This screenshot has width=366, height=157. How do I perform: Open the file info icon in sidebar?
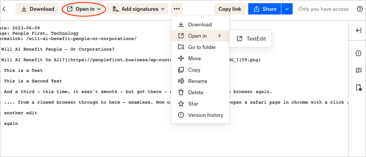pos(359,53)
